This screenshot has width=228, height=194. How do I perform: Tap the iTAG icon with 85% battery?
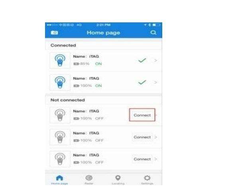(60, 60)
